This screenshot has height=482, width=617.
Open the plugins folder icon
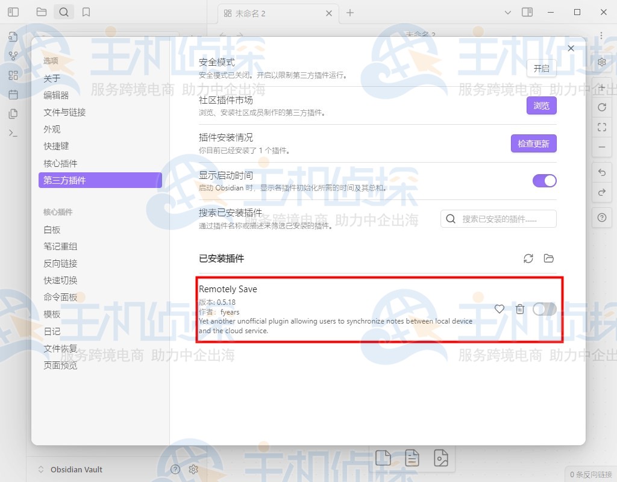[549, 258]
